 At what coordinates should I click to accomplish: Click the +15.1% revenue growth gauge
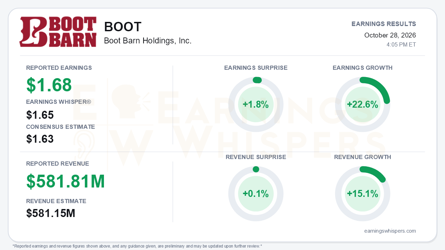(x=363, y=194)
